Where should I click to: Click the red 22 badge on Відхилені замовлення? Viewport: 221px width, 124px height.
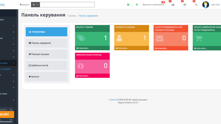tap(163, 2)
